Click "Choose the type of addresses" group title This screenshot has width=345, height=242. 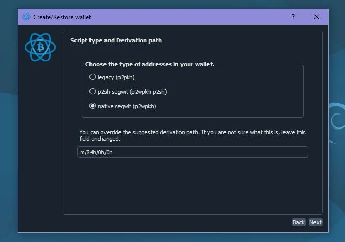(149, 64)
